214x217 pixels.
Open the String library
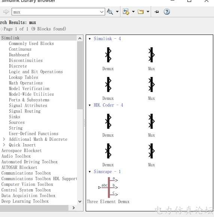click(16, 128)
